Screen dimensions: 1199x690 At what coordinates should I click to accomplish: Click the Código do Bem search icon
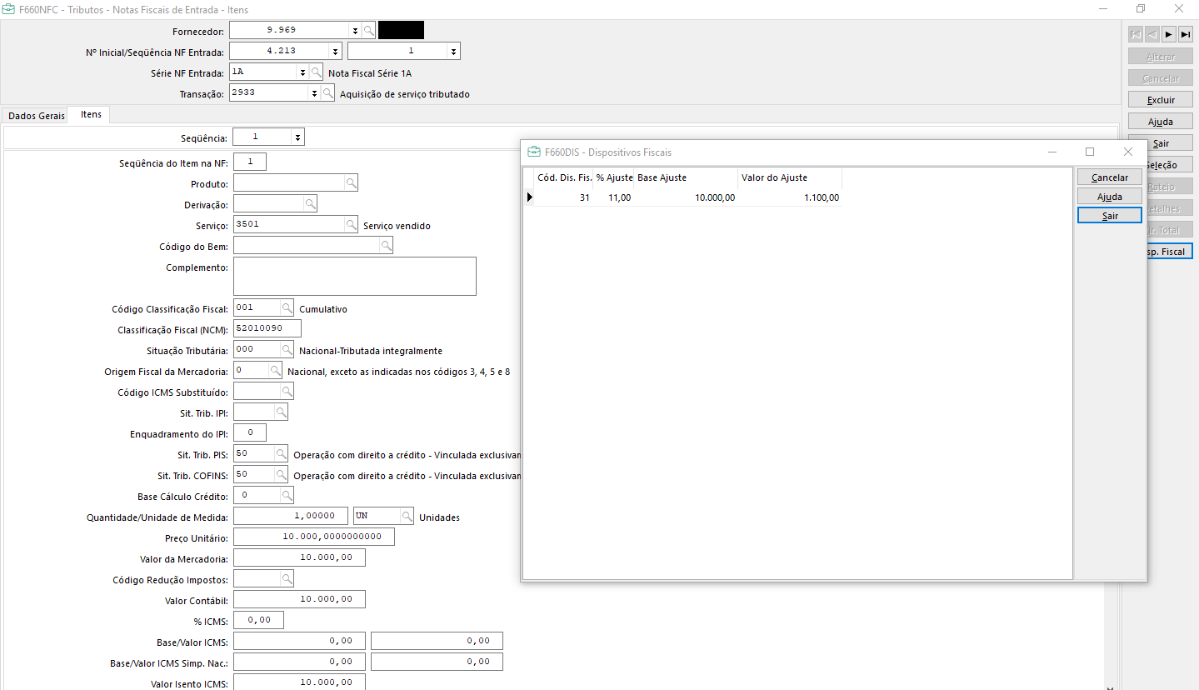coord(386,246)
